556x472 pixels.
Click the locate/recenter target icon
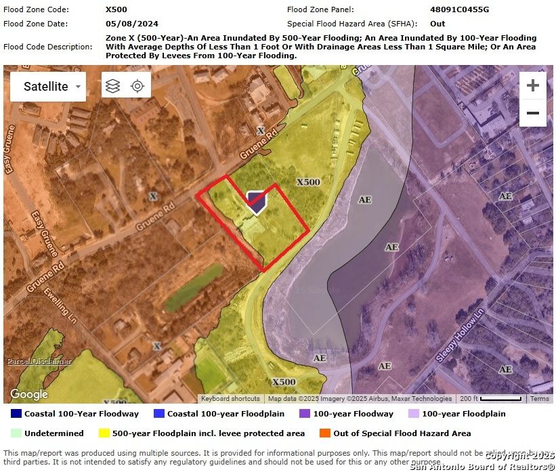137,86
